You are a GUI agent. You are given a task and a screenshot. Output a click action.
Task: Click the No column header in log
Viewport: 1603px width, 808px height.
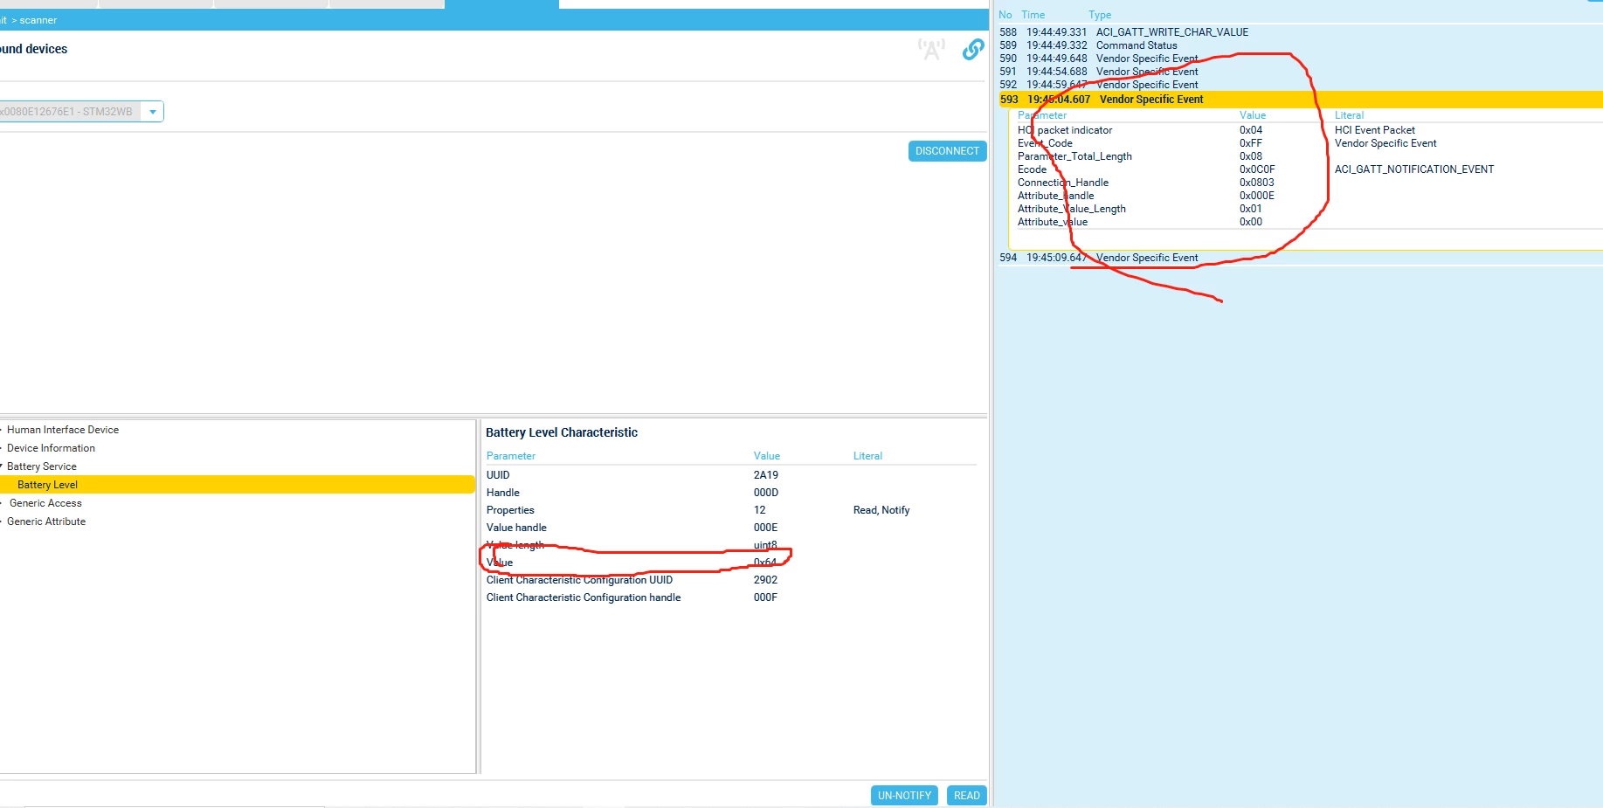coord(1005,15)
